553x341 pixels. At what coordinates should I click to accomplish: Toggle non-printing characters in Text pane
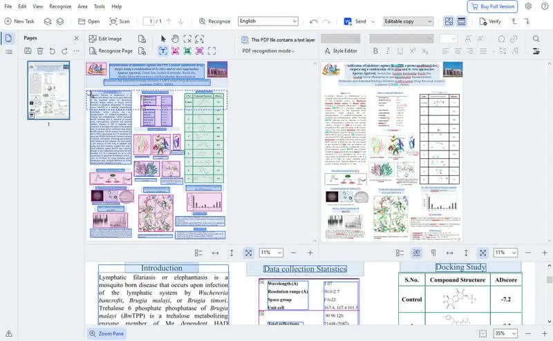pos(433,253)
